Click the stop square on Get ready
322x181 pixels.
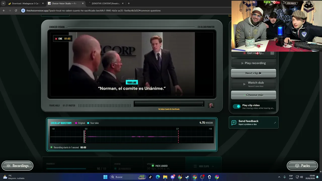click(272, 53)
